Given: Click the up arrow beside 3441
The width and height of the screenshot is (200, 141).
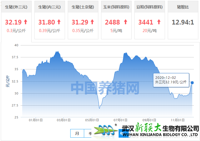Looking at the screenshot, I should [x=159, y=22].
